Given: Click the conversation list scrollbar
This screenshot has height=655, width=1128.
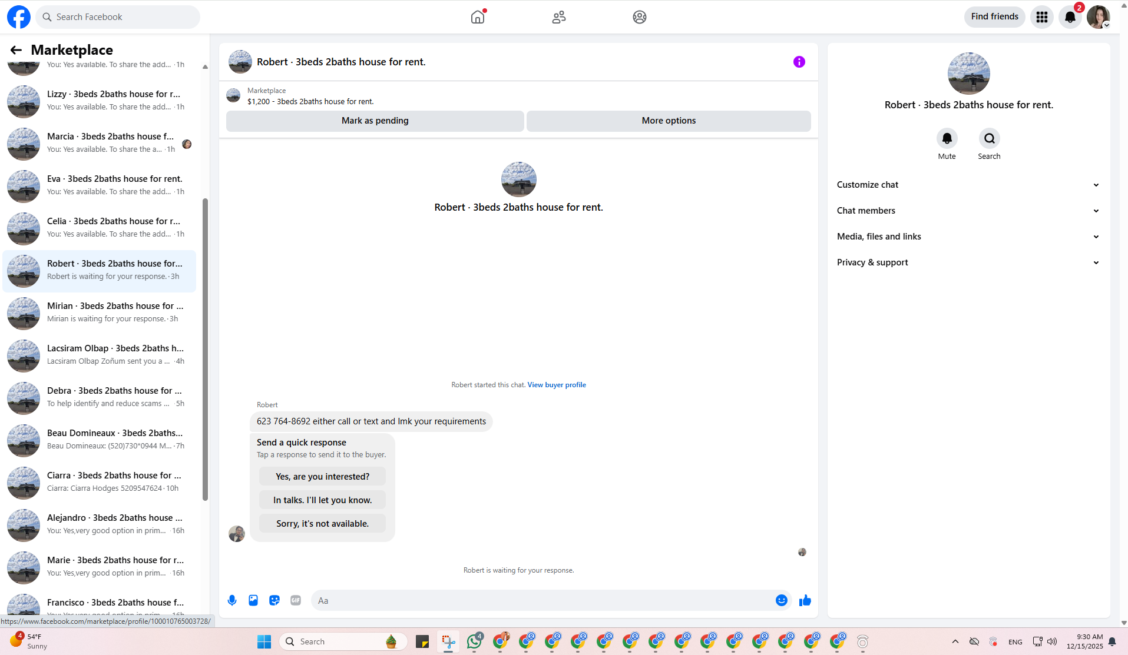Looking at the screenshot, I should 205,350.
